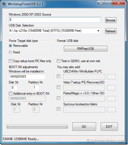Close the WinSetupFromUSB window
128x145 pixels.
click(x=118, y=3)
